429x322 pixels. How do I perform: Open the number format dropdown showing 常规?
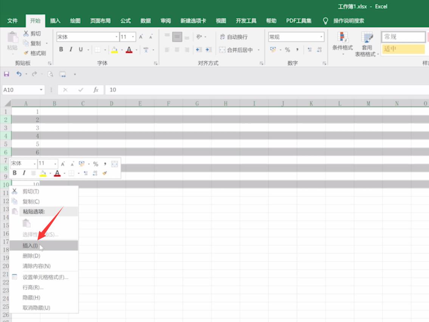point(321,37)
